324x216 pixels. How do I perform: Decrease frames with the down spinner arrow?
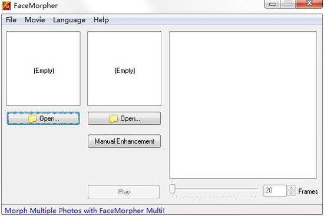point(292,194)
